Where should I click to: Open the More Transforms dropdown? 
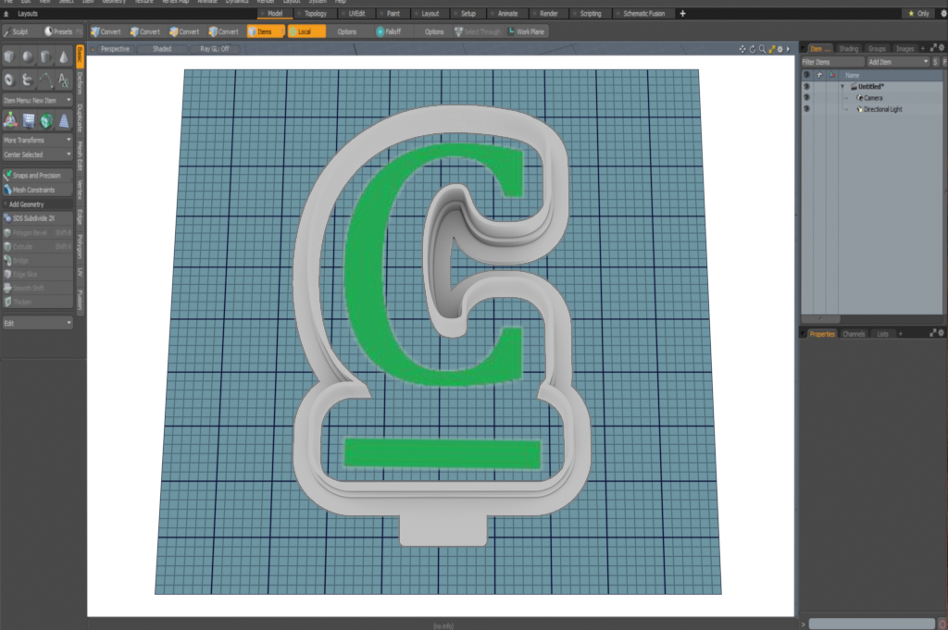pyautogui.click(x=37, y=140)
